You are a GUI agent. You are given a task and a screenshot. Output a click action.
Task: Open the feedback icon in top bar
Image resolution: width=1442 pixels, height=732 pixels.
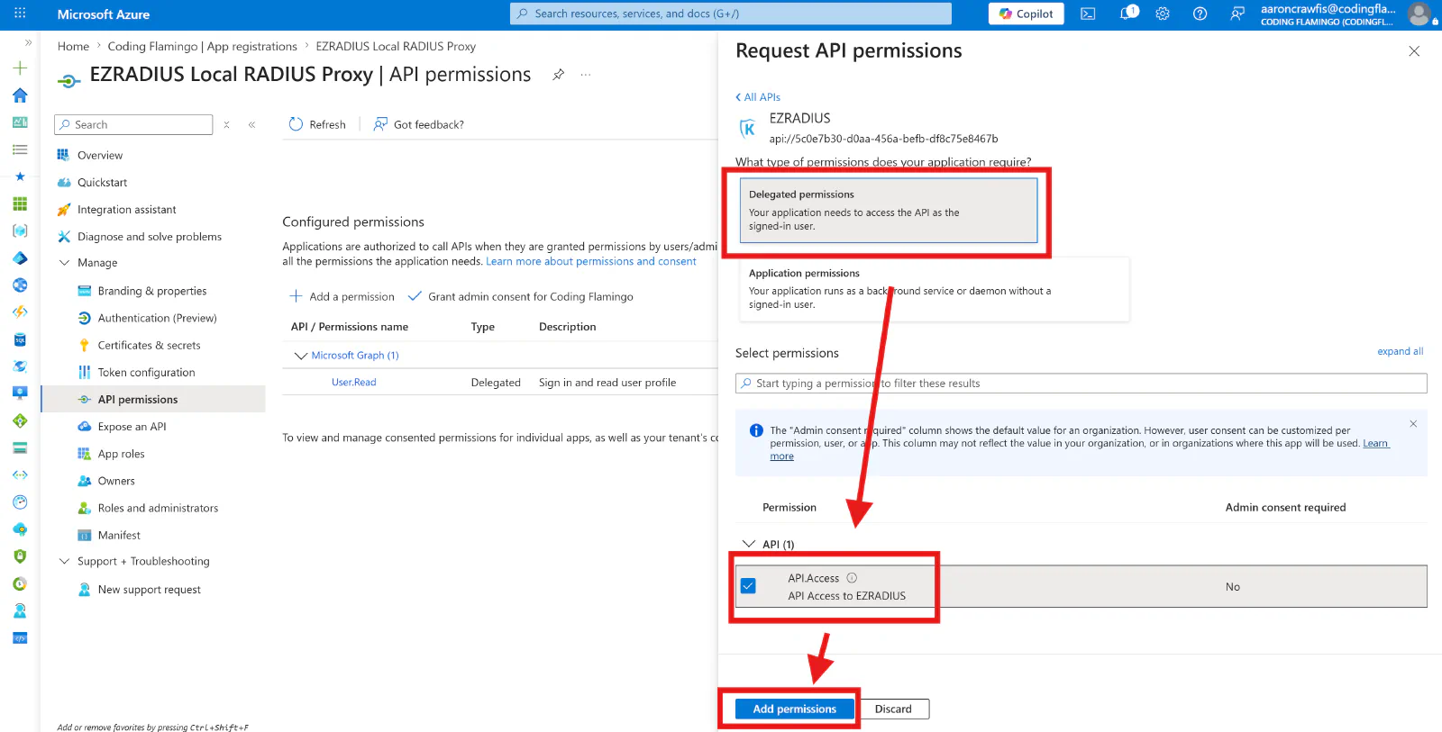1237,14
